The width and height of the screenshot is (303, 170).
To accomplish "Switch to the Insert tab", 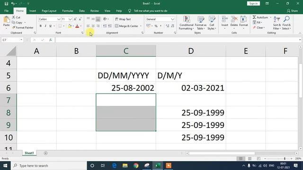I will [x=33, y=11].
